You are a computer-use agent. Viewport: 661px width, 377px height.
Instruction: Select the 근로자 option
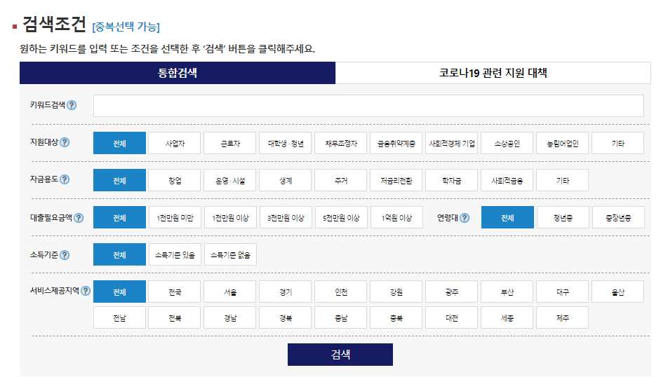[x=230, y=143]
